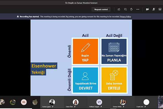Screen dimensions: 163x109
Task: Select Tufan Çapar's participant tile
Action: coord(52,102)
